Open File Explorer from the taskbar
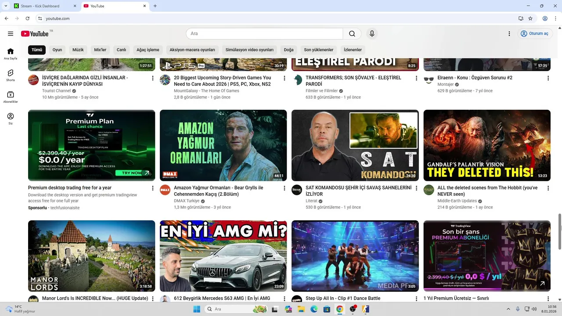 tap(301, 309)
